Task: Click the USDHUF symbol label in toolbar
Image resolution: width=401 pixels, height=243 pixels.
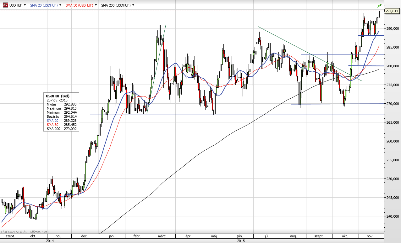Action: tap(15, 5)
